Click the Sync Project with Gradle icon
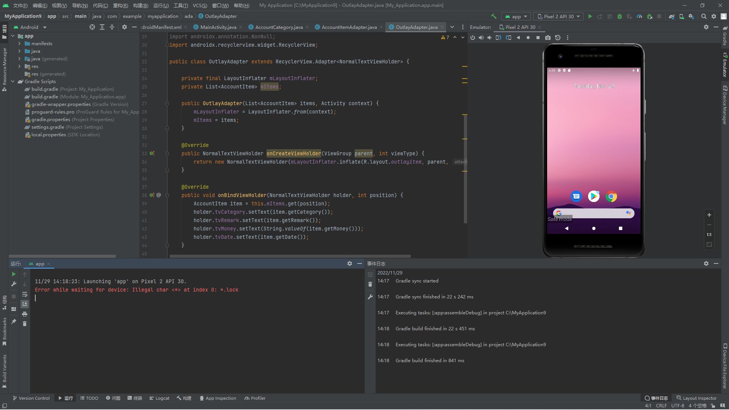Screen dimensions: 729x410 click(672, 16)
